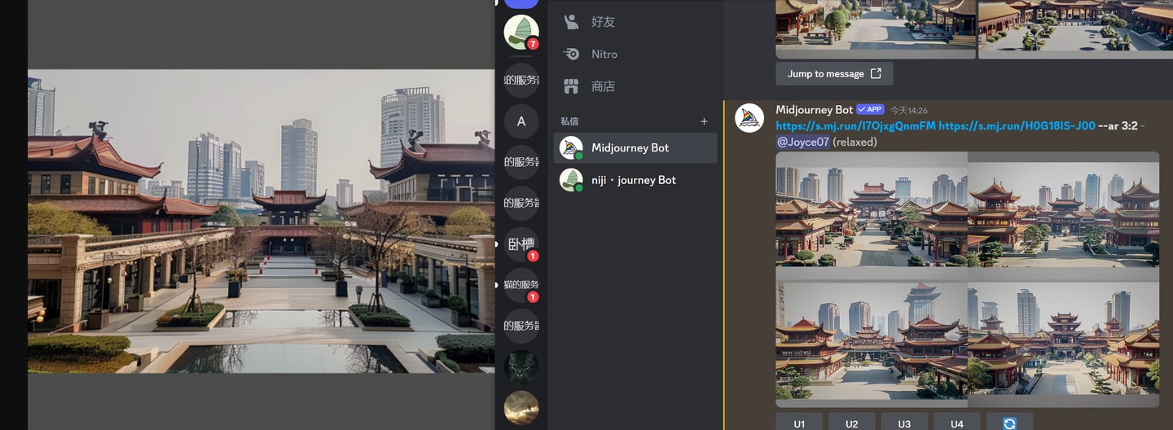
Task: Open the 的服务器 server directly below 猫的服务
Action: coord(521,326)
